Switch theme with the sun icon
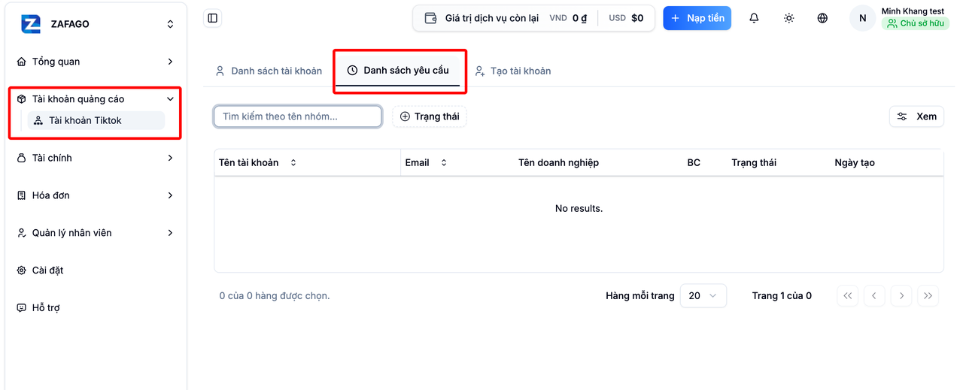This screenshot has width=963, height=390. click(x=788, y=18)
